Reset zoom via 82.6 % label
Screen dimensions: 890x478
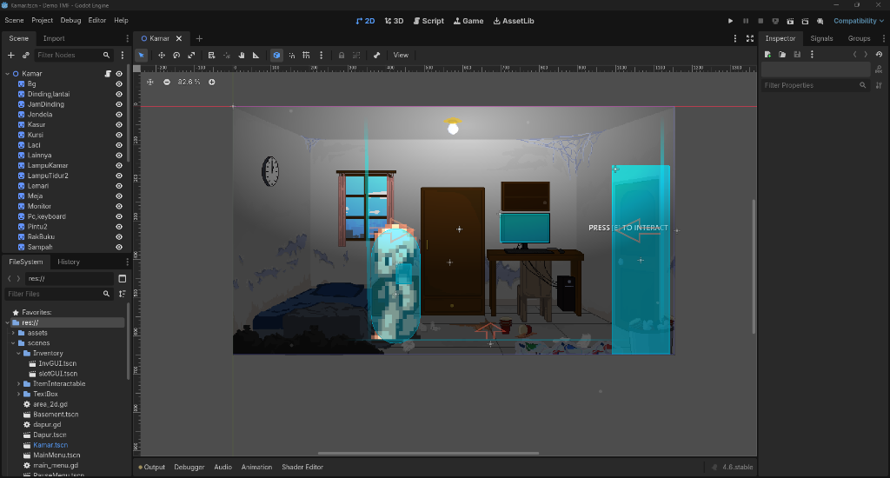tap(189, 82)
